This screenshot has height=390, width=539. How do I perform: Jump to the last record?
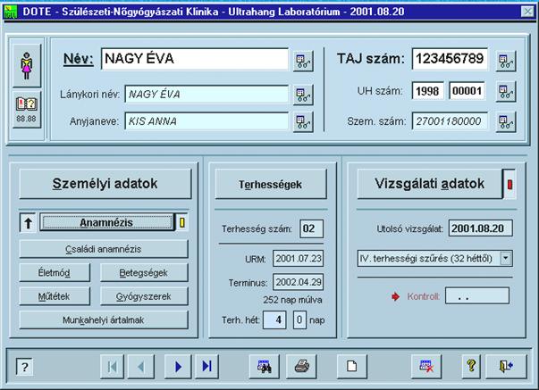tap(206, 367)
